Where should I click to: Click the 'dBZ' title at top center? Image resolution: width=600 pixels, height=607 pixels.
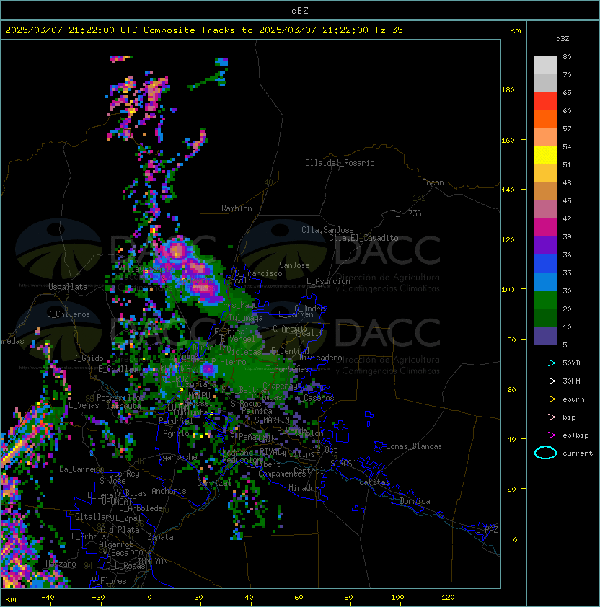300,10
